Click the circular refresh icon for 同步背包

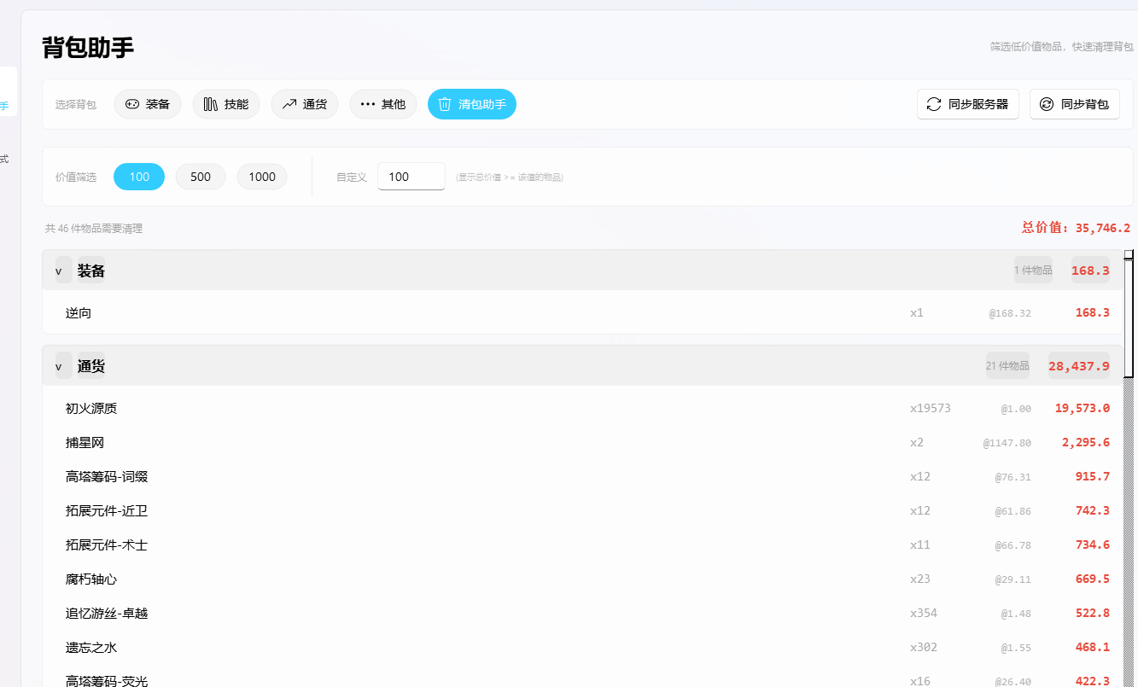[1047, 104]
